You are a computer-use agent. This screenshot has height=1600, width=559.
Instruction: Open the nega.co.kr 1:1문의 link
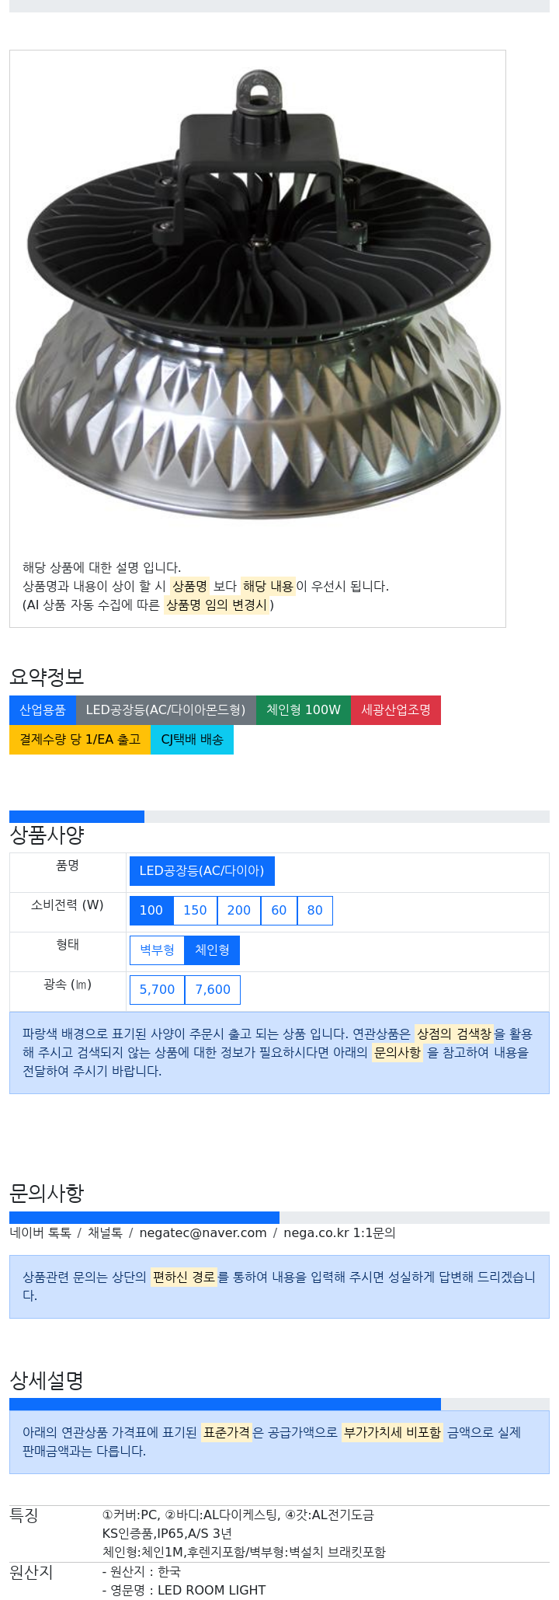tap(339, 1233)
